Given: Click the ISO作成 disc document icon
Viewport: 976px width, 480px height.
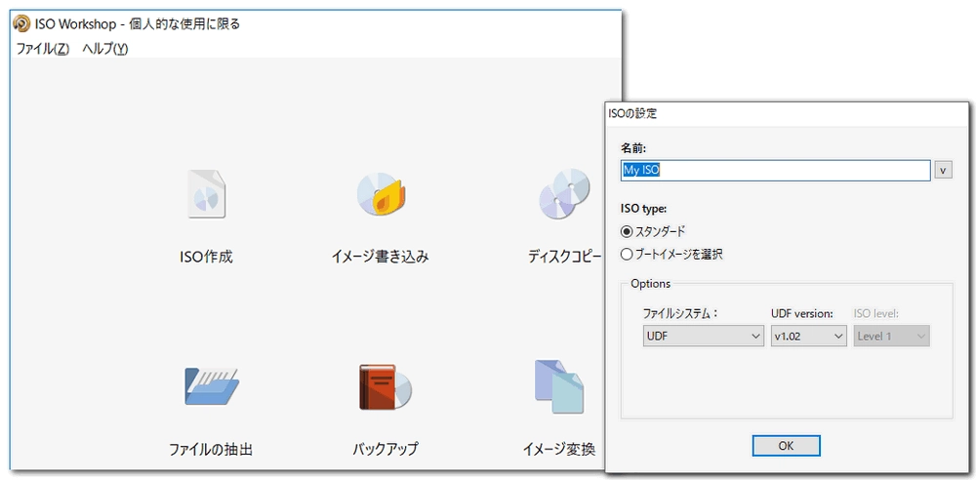Looking at the screenshot, I should (x=206, y=194).
